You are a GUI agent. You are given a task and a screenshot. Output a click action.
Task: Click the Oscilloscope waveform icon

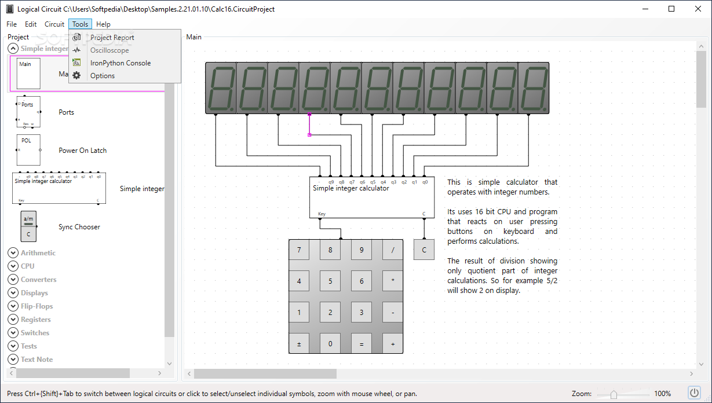pyautogui.click(x=76, y=50)
